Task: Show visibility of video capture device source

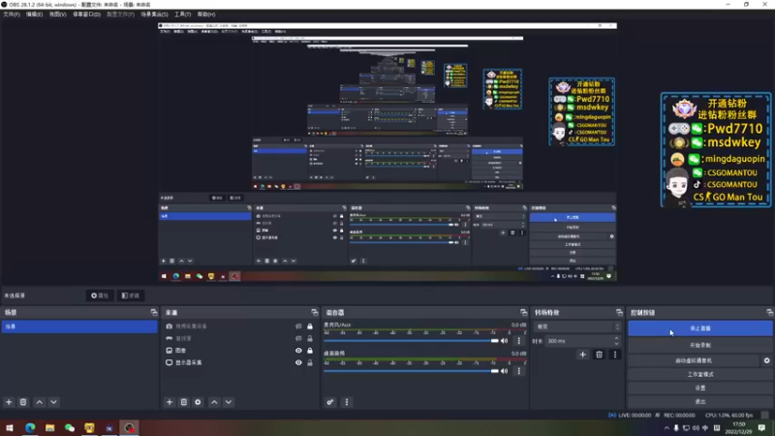Action: pyautogui.click(x=298, y=327)
